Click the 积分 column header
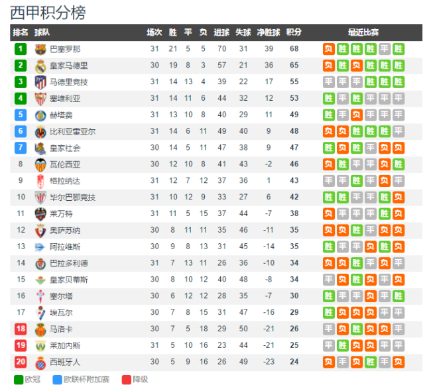Viewport: 425px width, 389px height. point(294,32)
